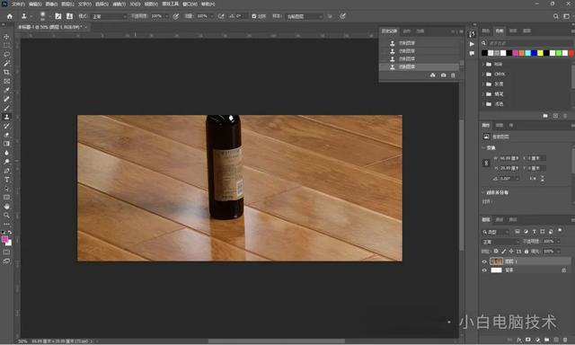Select the Clone Stamp tool in toolbar
The width and height of the screenshot is (575, 345).
click(x=6, y=117)
